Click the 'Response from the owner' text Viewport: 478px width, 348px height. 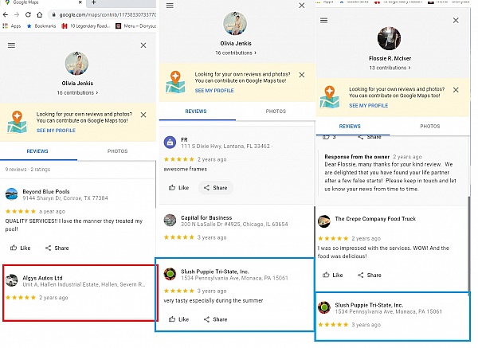tap(357, 157)
